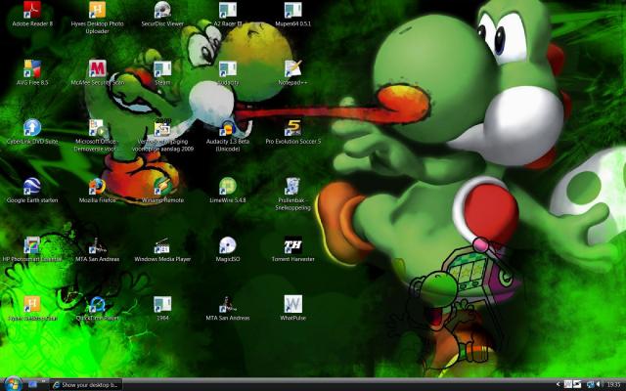The width and height of the screenshot is (626, 391).
Task: Open the Notepad++ desktop icon
Action: [293, 68]
